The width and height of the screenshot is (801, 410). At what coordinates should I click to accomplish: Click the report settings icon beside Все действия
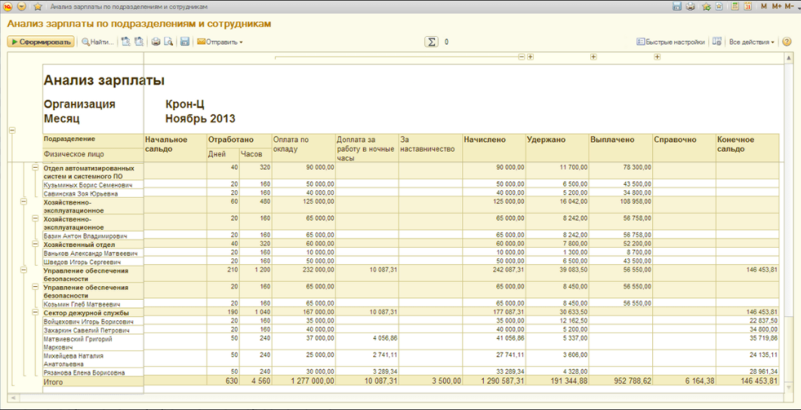717,42
